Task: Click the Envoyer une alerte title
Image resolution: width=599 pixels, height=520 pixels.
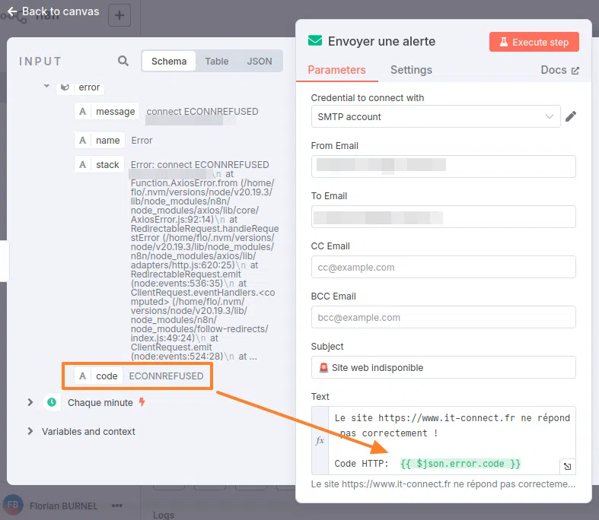Action: (x=381, y=41)
